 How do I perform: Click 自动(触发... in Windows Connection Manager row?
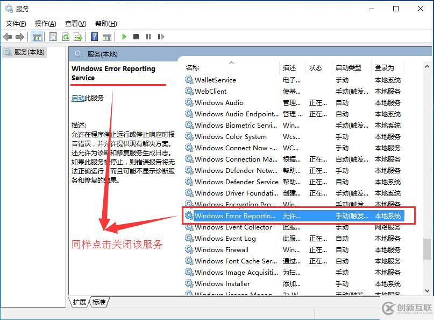352,159
